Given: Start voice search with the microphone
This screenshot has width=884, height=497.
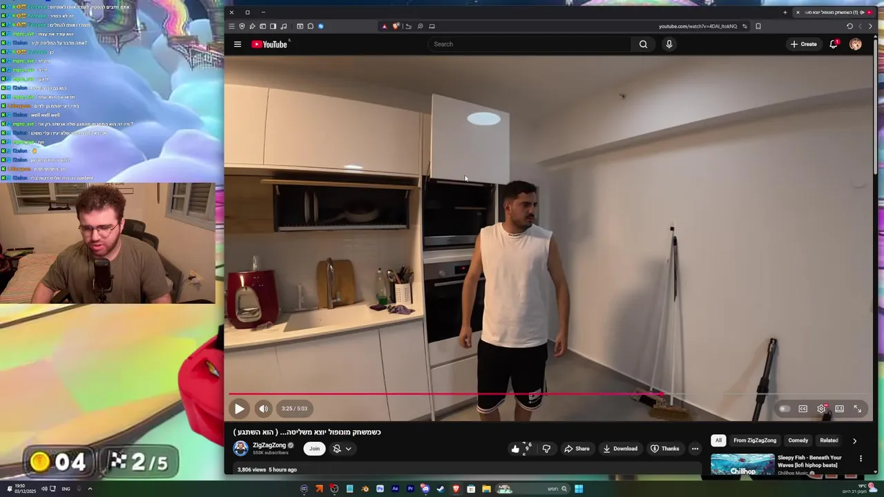Looking at the screenshot, I should (x=669, y=44).
